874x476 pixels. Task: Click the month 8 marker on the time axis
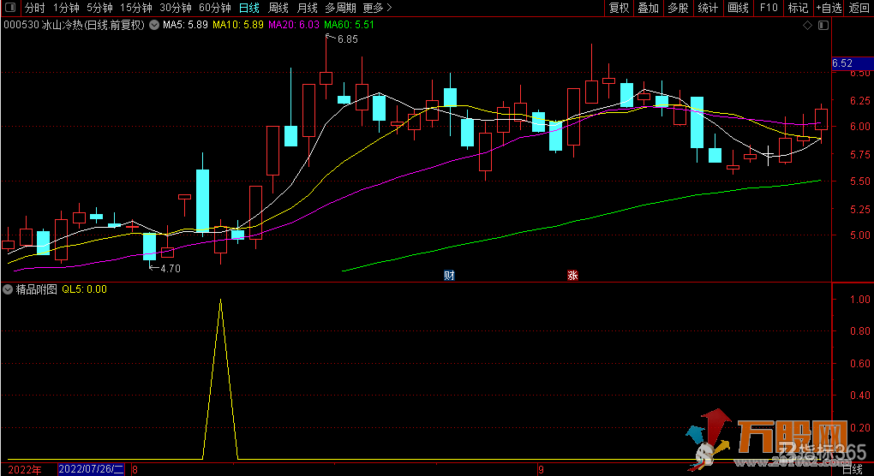click(135, 470)
